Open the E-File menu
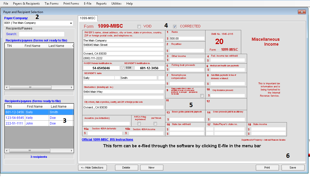This screenshot has width=310, height=177. pos(88,4)
